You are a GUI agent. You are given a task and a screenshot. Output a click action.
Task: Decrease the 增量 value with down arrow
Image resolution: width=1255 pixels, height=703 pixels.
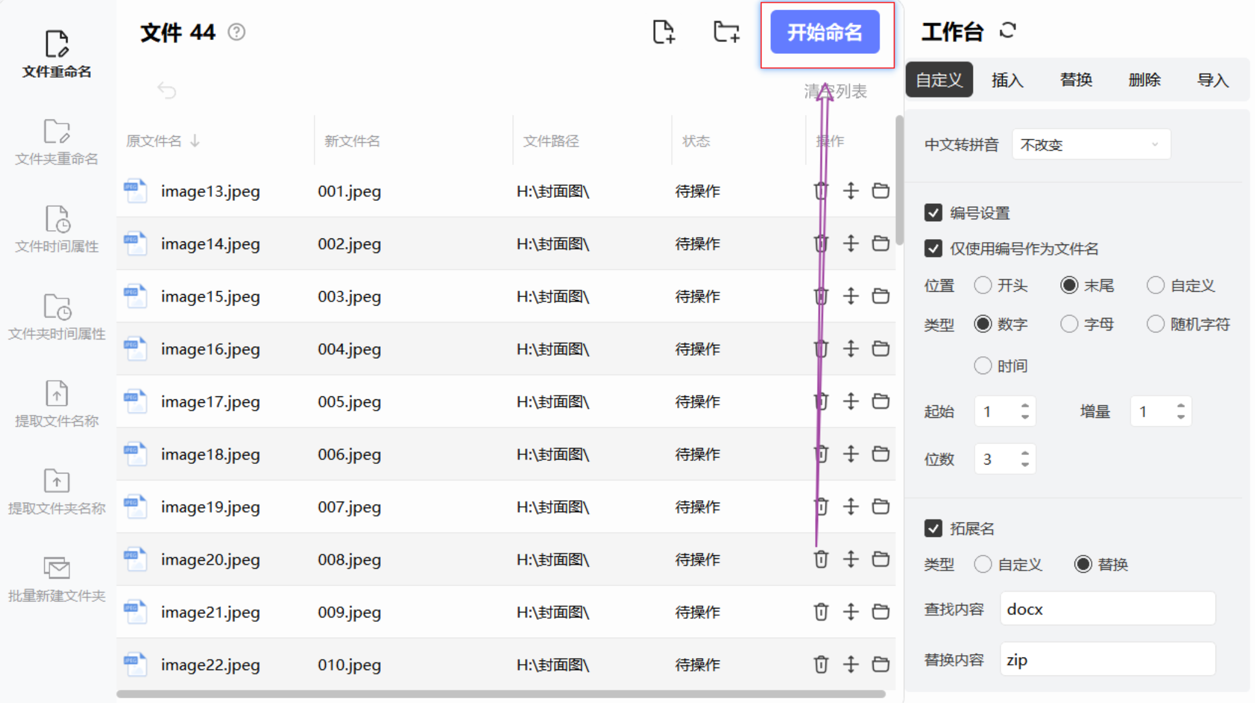pyautogui.click(x=1181, y=417)
